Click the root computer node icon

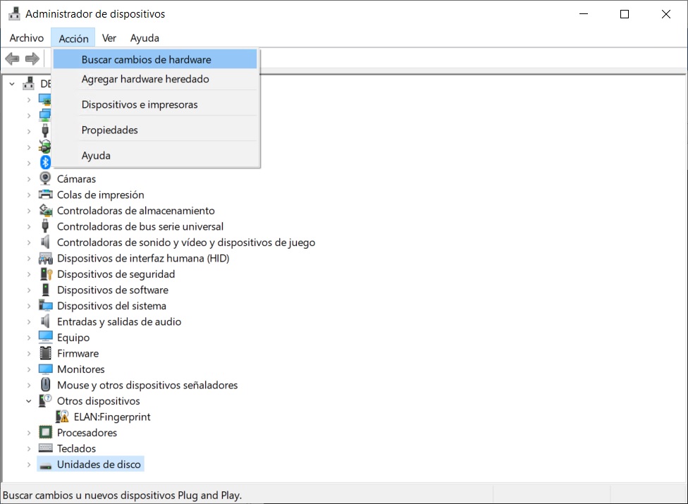point(28,83)
